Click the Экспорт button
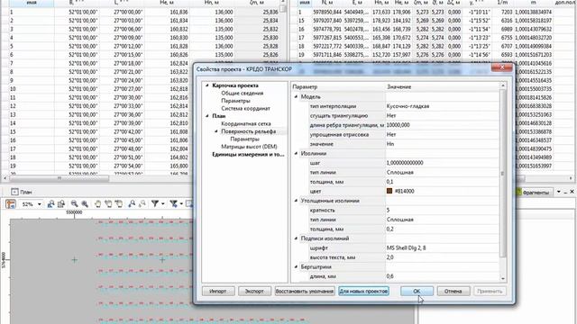Screen dimensions: 577x324 point(254,291)
